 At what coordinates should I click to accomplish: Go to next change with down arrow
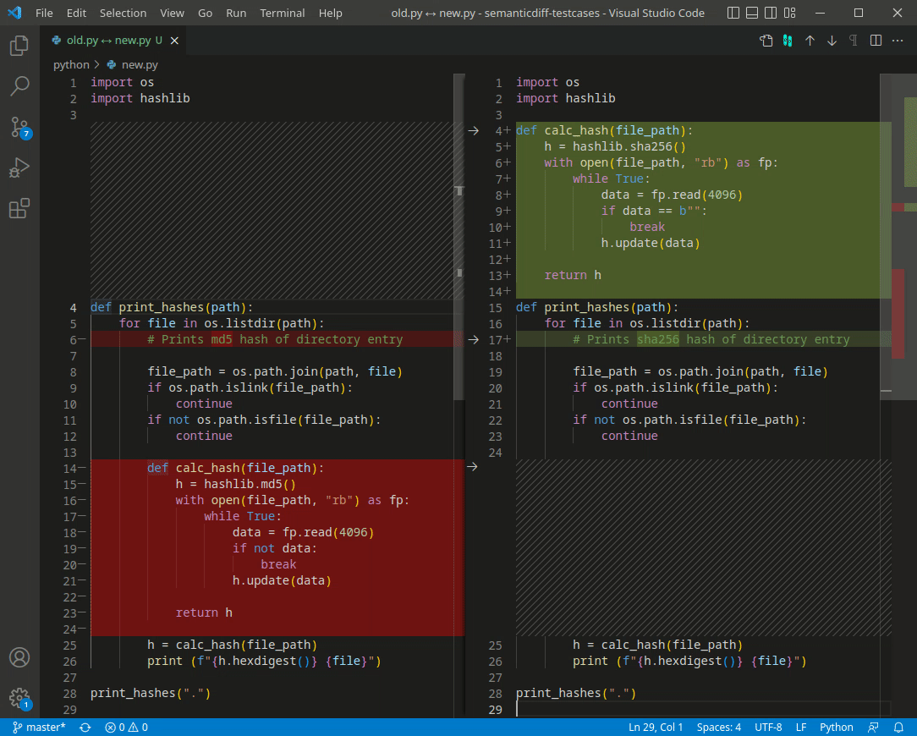point(832,41)
